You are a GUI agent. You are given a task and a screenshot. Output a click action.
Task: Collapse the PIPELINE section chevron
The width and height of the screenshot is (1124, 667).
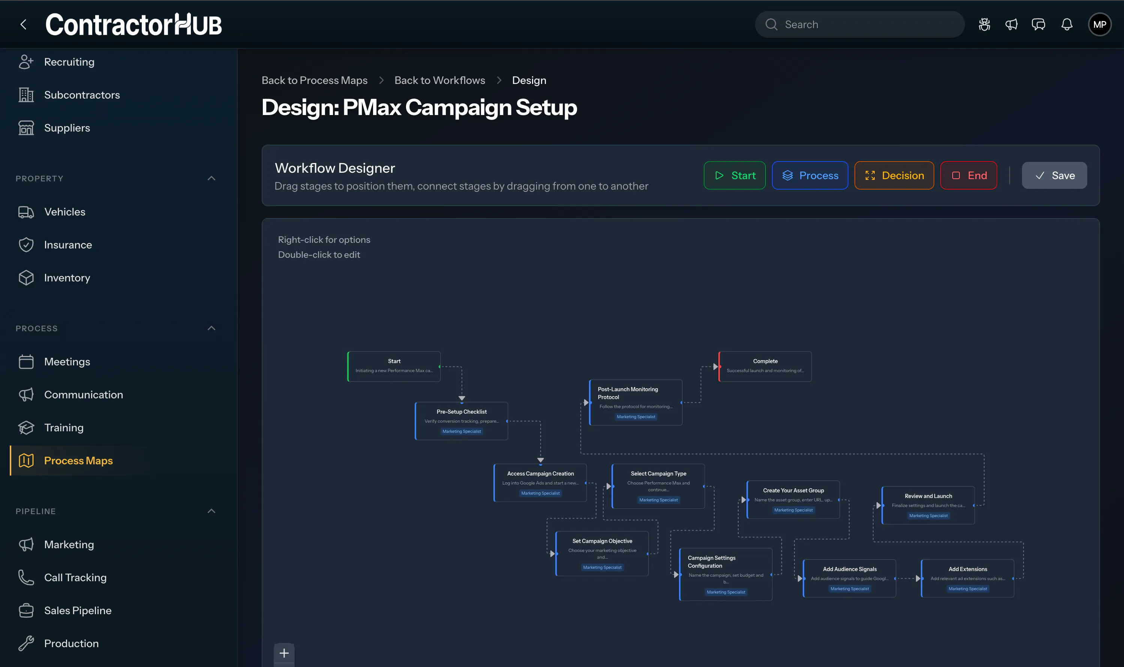[x=211, y=511]
